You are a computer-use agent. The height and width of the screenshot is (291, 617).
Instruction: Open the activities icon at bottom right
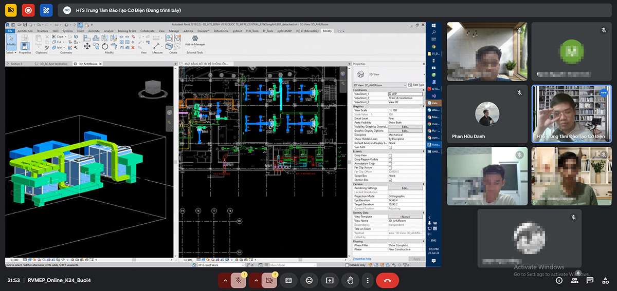(x=605, y=280)
